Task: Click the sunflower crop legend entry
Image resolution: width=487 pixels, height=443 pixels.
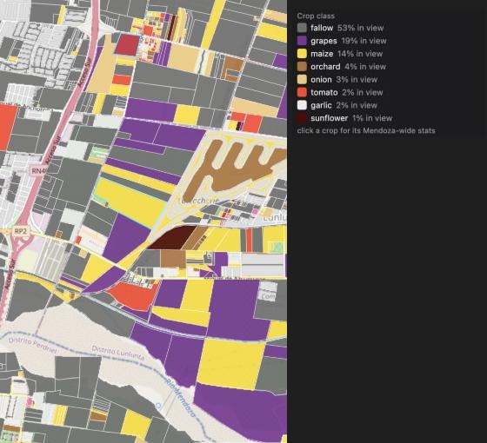Action: [344, 118]
